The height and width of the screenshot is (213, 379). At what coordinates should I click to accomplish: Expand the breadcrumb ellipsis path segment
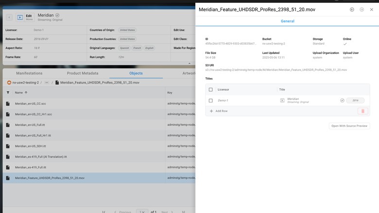pyautogui.click(x=47, y=82)
